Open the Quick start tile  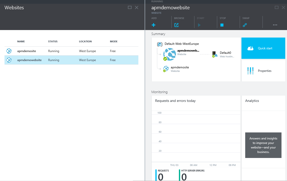[263, 48]
